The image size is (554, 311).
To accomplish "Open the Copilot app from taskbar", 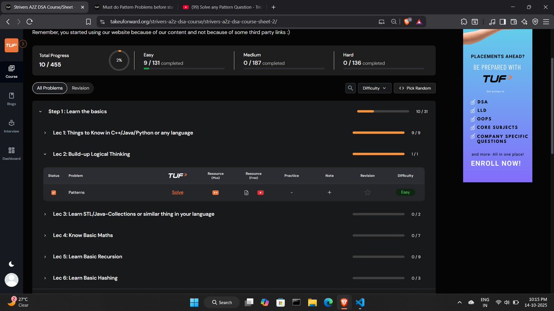I will tap(265, 302).
